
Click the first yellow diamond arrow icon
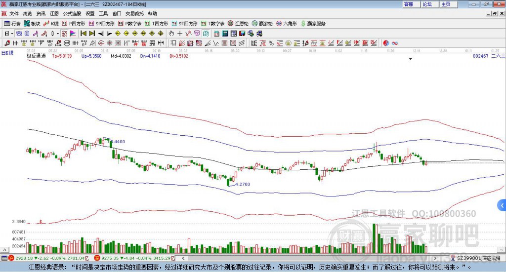pos(118,34)
